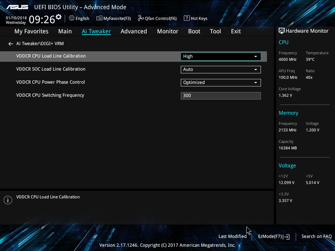Click the 2133 MHz memory frequency value
The height and width of the screenshot is (251, 335).
pyautogui.click(x=287, y=130)
